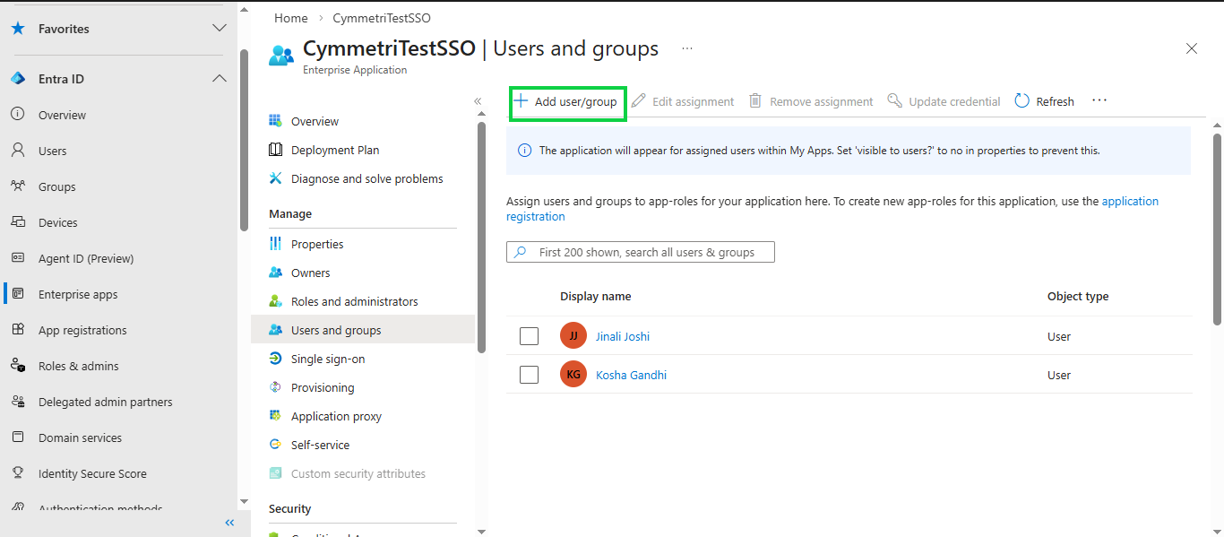Click the Application proxy icon

[x=275, y=416]
